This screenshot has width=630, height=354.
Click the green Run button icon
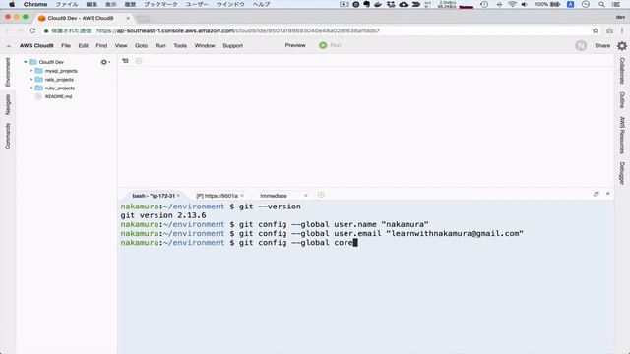[323, 45]
